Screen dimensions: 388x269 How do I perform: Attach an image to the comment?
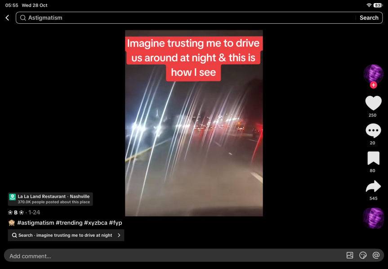pos(350,255)
